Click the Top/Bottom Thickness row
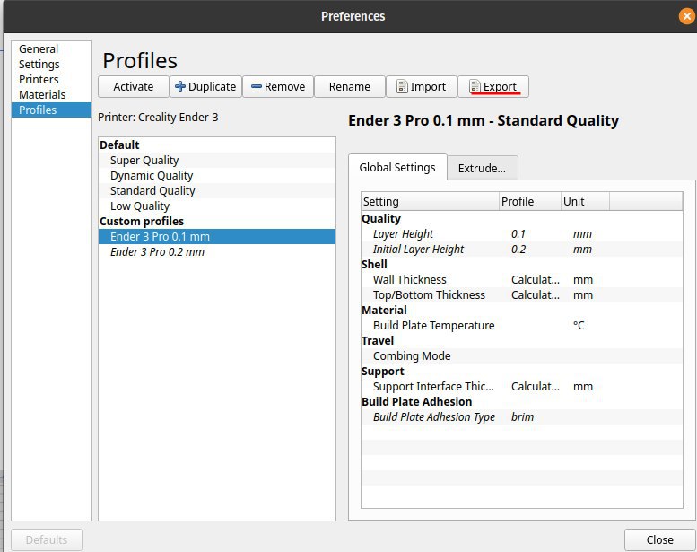 (x=522, y=295)
